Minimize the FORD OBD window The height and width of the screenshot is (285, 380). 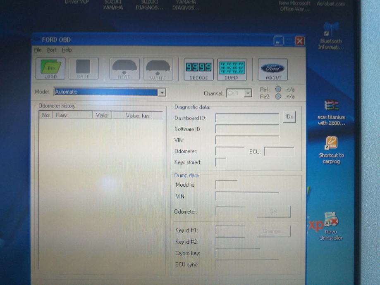click(x=278, y=40)
